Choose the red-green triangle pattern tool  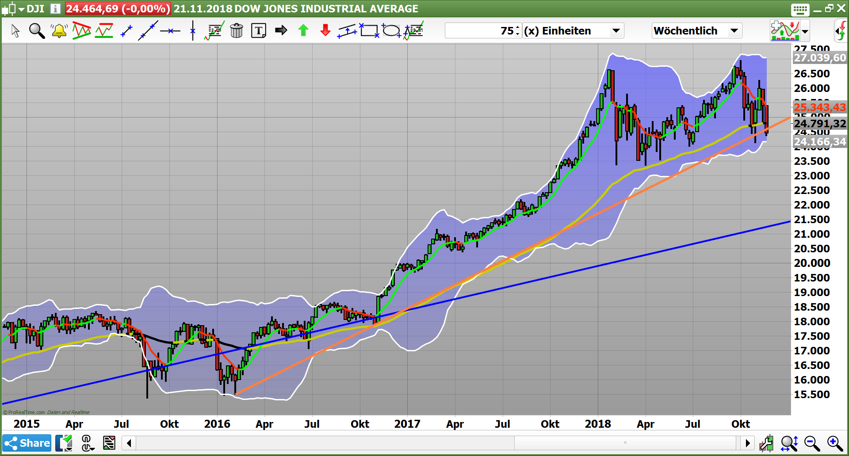point(82,30)
